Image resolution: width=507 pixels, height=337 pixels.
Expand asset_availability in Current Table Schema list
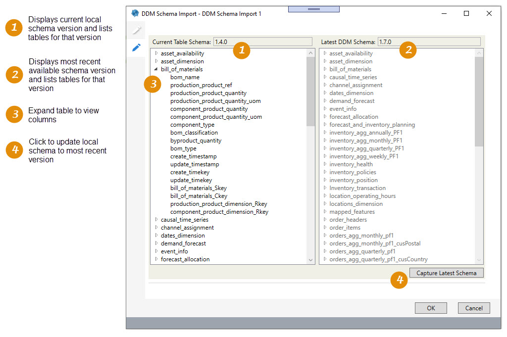(156, 53)
